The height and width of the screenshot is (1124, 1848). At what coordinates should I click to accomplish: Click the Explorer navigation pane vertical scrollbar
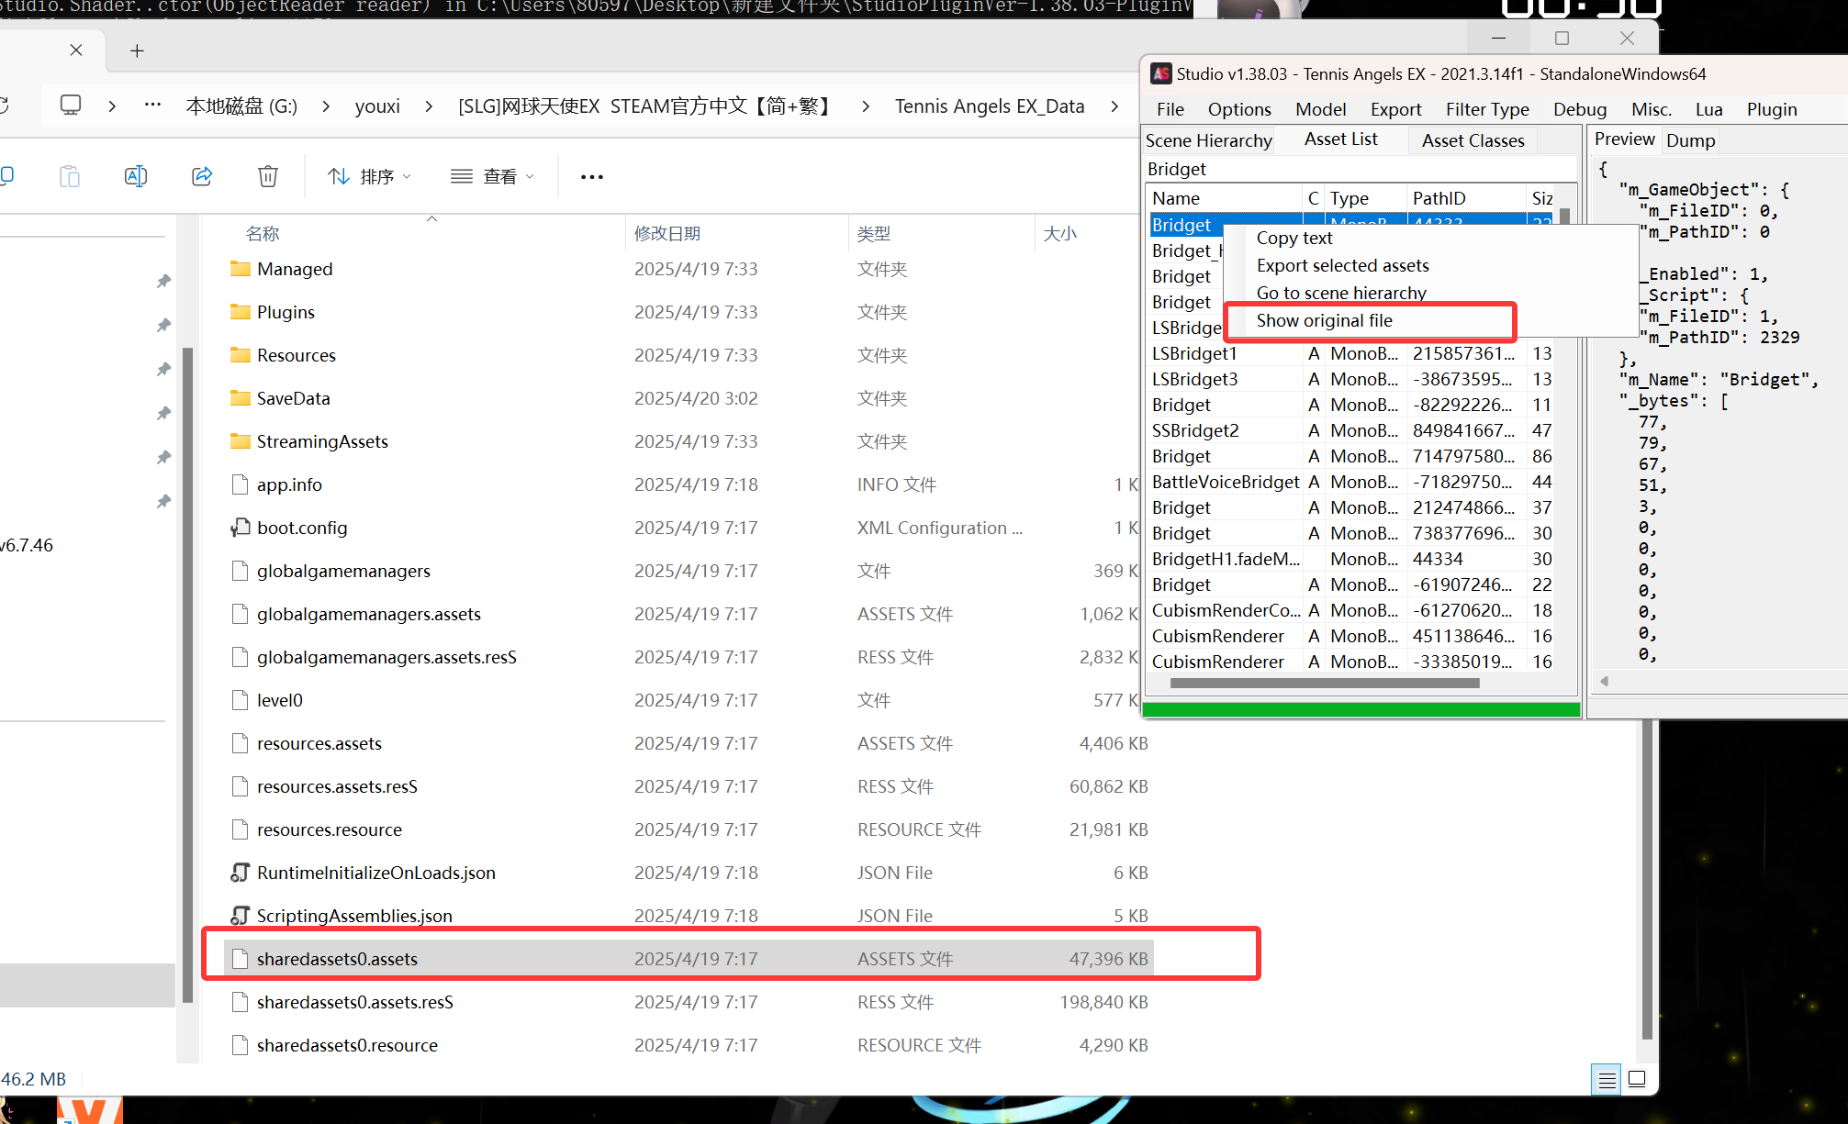pos(187,674)
